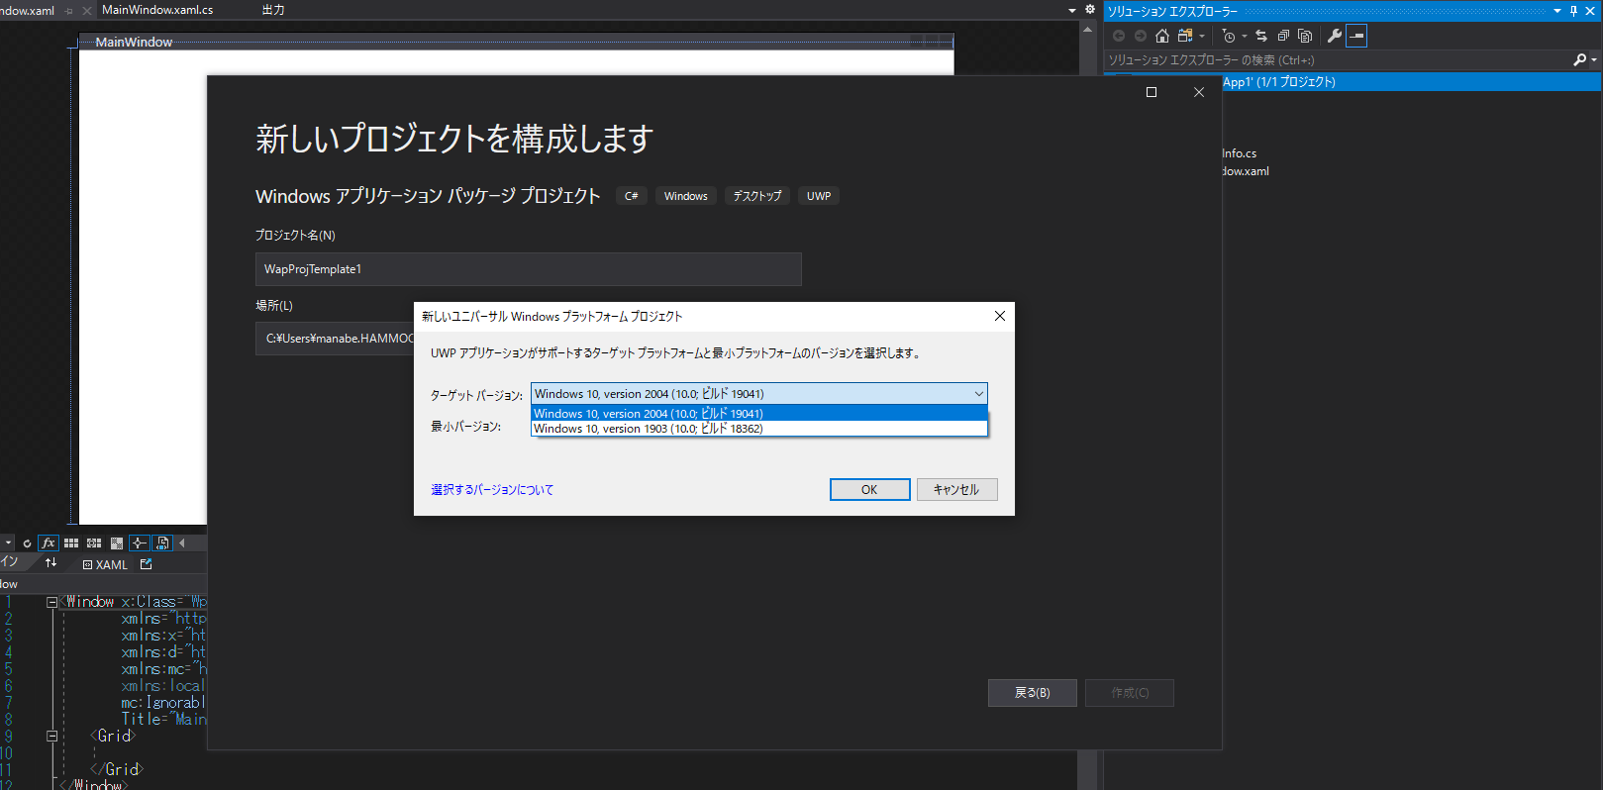Image resolution: width=1603 pixels, height=790 pixels.
Task: Click 作成(C) create button
Action: tap(1130, 693)
